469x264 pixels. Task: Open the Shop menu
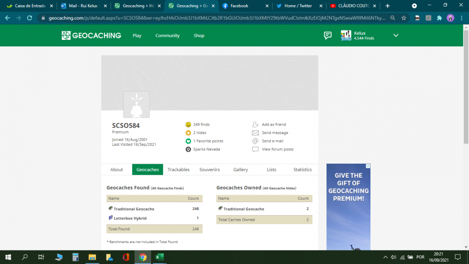coord(199,36)
